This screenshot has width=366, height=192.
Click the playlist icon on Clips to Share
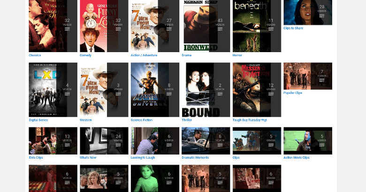point(322,15)
